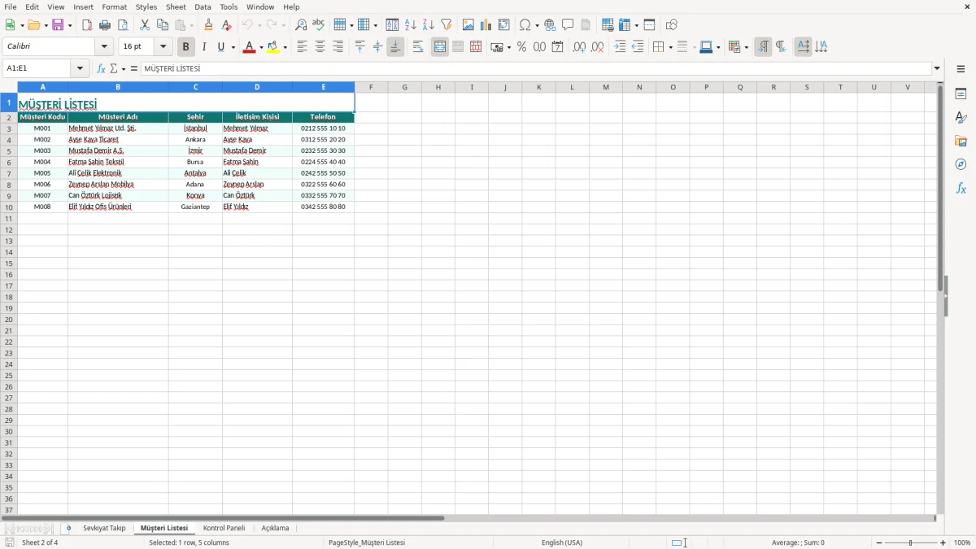The height and width of the screenshot is (549, 976).
Task: Open Function Wizard fx icon
Action: pyautogui.click(x=101, y=69)
